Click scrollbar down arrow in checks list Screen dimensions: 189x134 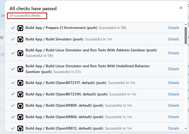(x=186, y=129)
